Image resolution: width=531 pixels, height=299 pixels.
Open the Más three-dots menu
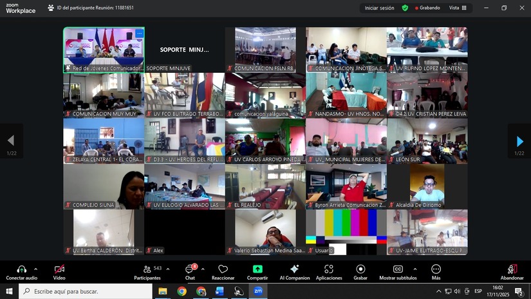click(x=436, y=269)
